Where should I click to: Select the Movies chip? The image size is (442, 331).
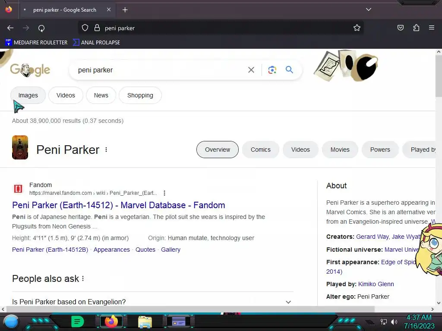(340, 150)
